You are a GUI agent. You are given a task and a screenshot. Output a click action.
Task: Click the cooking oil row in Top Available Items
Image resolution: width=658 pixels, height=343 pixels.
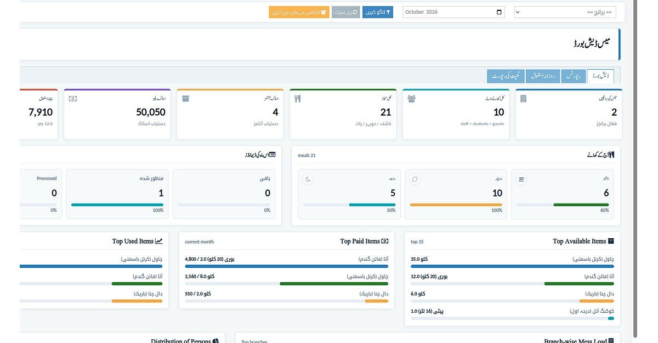(x=512, y=314)
